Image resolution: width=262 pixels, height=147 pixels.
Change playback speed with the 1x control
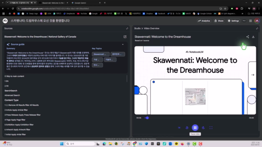coord(179,128)
